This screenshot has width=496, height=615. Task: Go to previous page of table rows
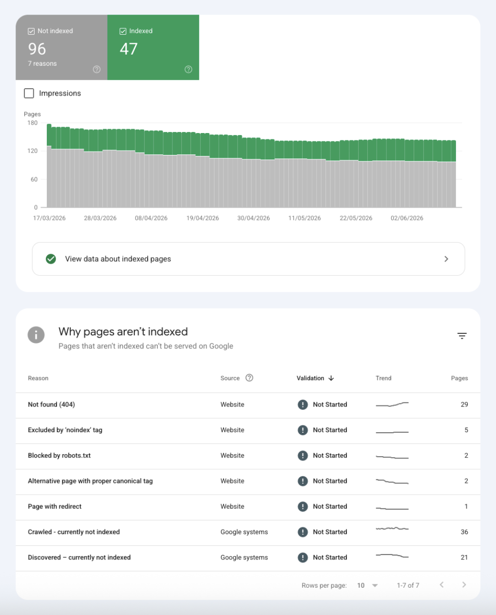click(x=441, y=585)
